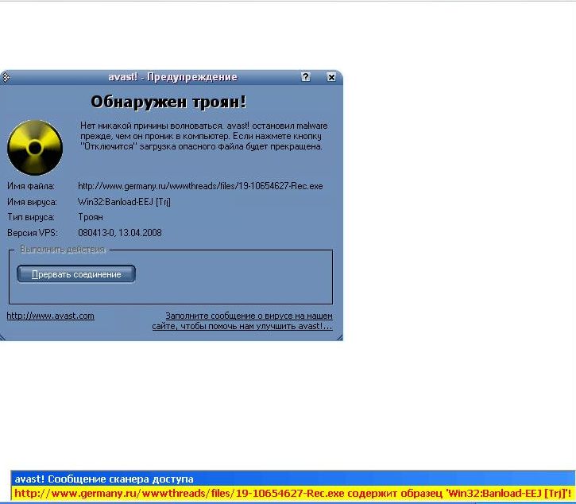This screenshot has width=576, height=504.
Task: Click the yellow scanner alert message
Action: (293, 494)
